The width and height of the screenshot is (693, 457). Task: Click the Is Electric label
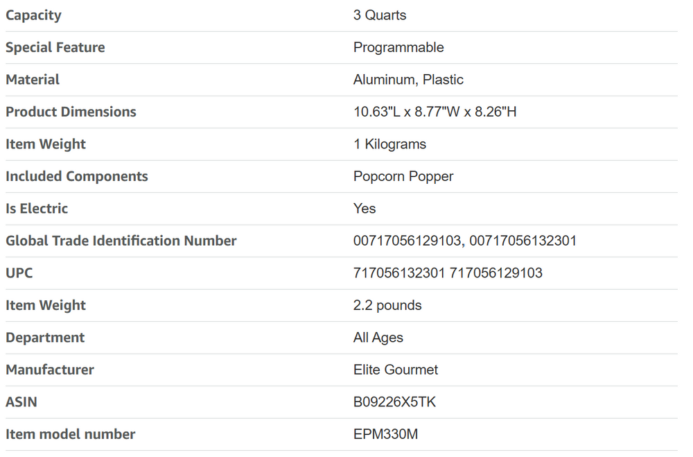tap(37, 209)
